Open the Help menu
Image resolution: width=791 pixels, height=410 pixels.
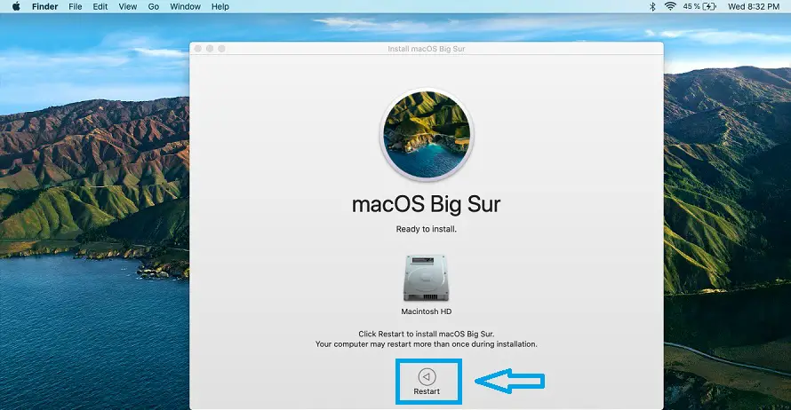pos(220,7)
